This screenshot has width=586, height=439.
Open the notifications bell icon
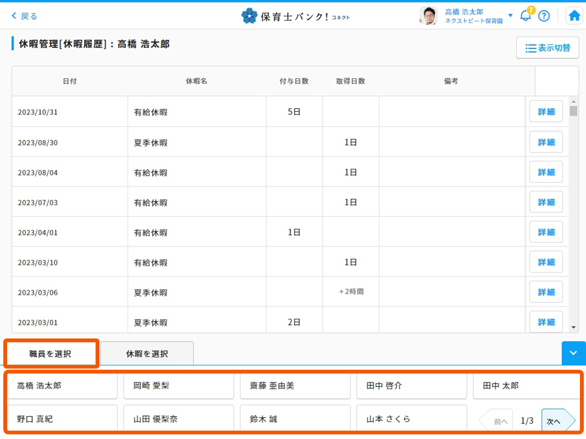(x=526, y=15)
